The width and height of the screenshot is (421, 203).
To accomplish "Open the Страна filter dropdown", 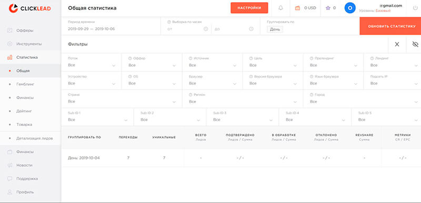I will (x=122, y=99).
